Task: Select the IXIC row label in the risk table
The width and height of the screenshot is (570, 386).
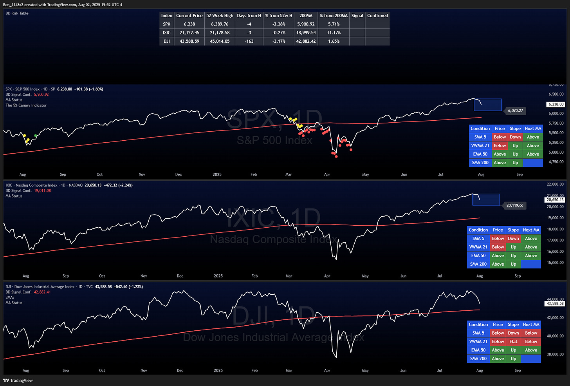Action: click(167, 33)
